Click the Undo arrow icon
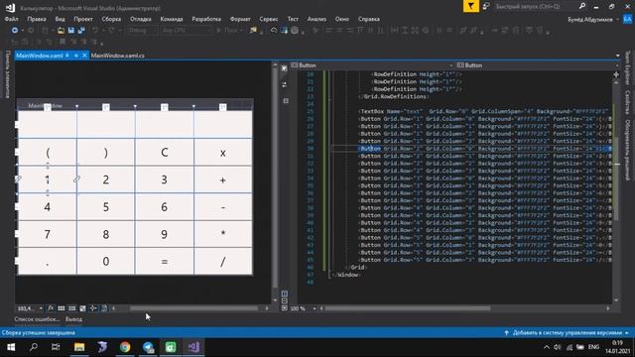Image resolution: width=635 pixels, height=357 pixels. pyautogui.click(x=95, y=31)
